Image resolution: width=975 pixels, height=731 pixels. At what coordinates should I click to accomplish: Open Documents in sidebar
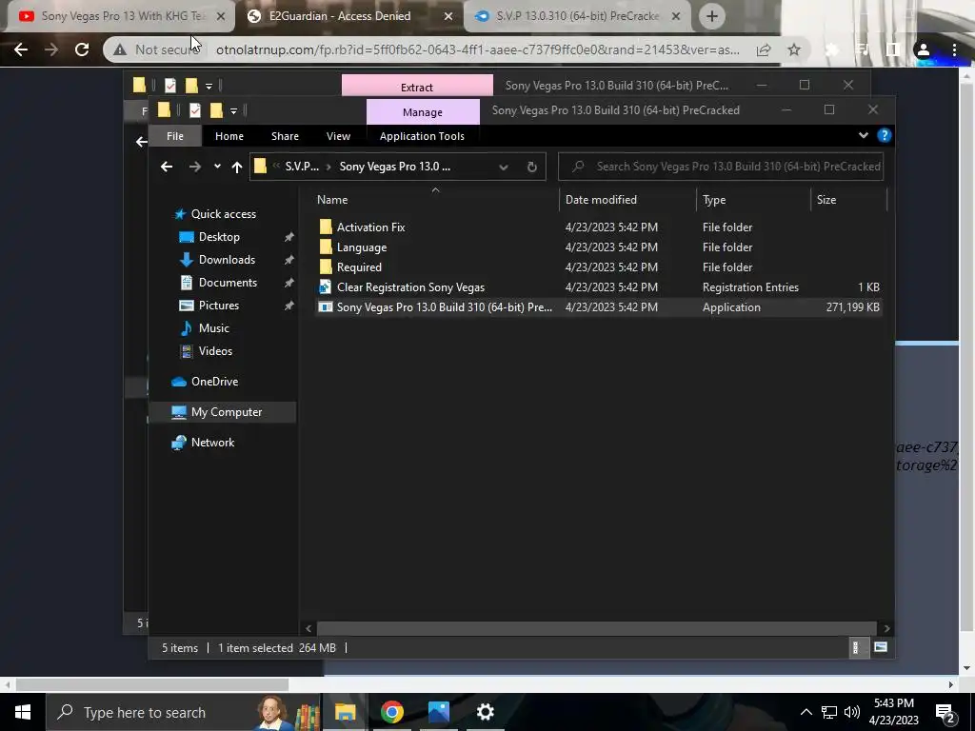pyautogui.click(x=228, y=283)
